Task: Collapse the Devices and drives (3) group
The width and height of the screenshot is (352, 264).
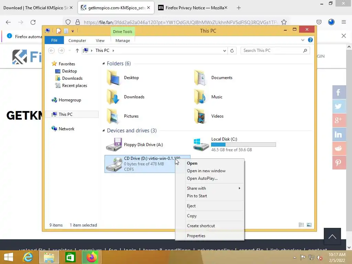Action: tap(103, 131)
